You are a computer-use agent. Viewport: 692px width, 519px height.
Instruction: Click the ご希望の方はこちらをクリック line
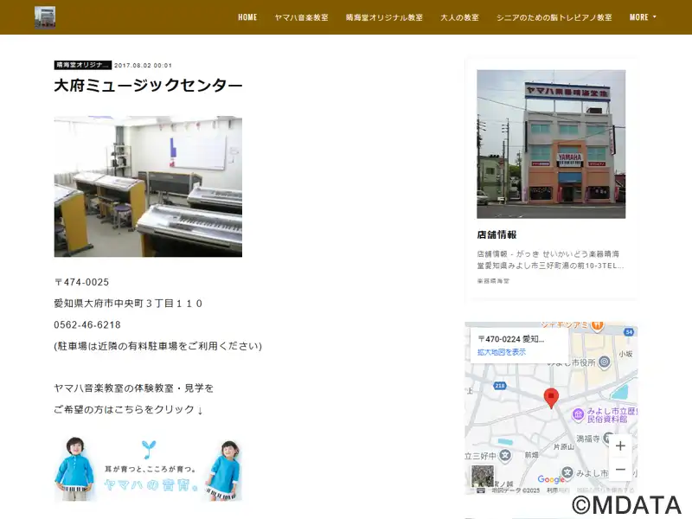128,409
